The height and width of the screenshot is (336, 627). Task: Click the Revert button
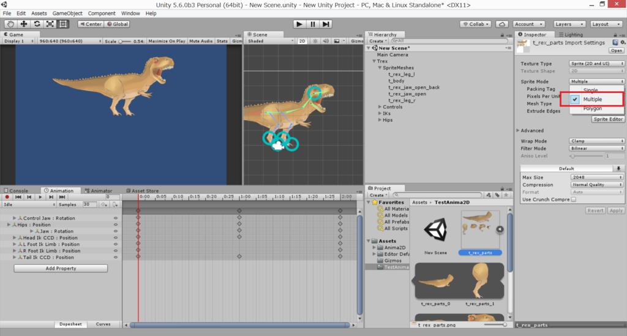pyautogui.click(x=595, y=211)
